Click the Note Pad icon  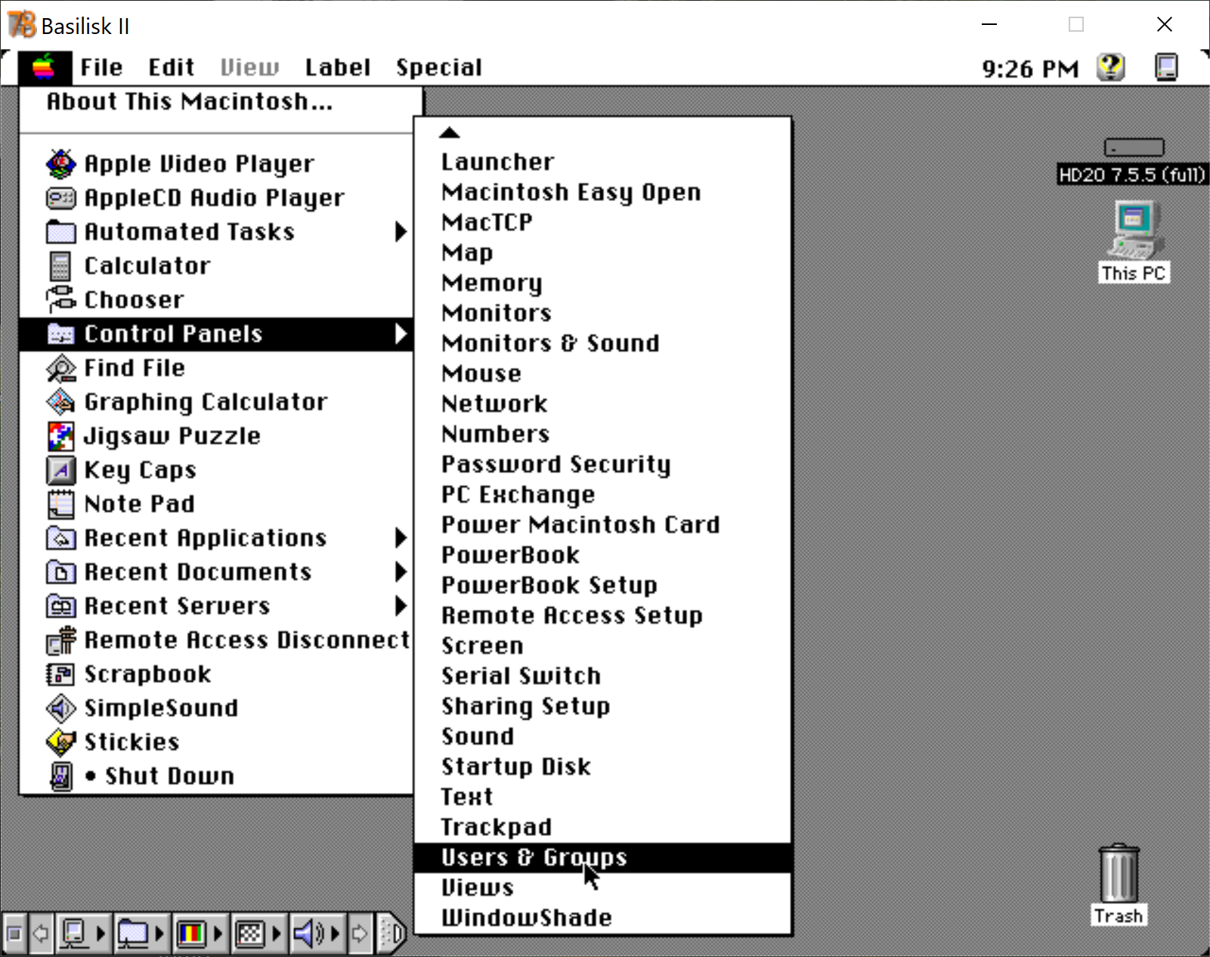[60, 504]
